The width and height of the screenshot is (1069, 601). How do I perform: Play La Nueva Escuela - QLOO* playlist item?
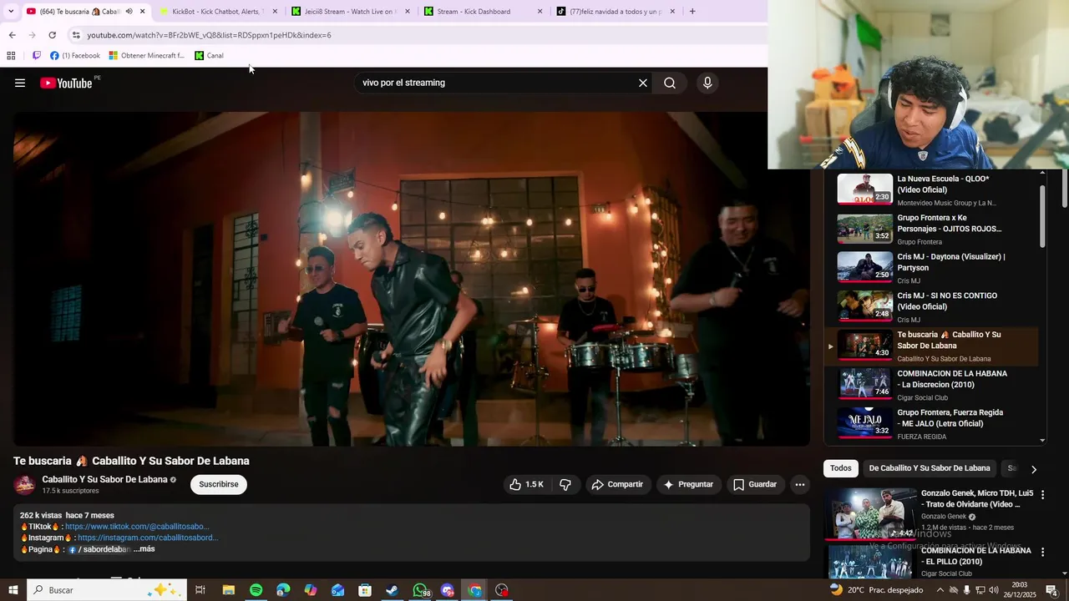tap(931, 189)
